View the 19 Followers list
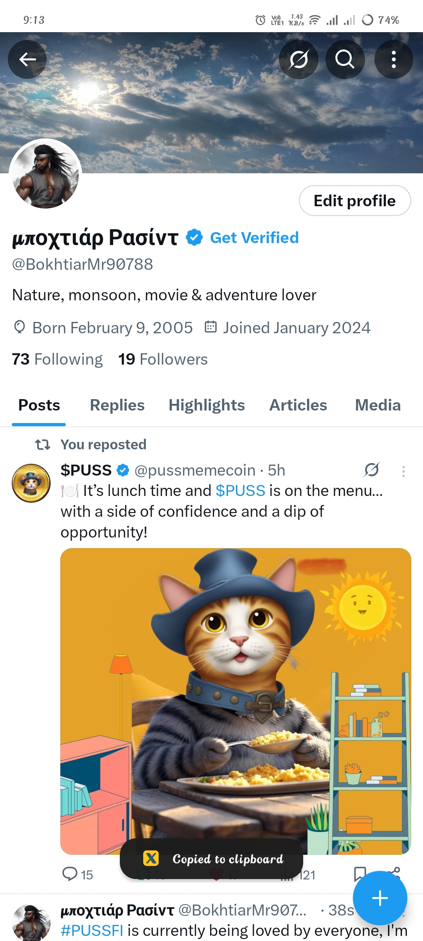Viewport: 423px width, 941px height. pyautogui.click(x=163, y=359)
